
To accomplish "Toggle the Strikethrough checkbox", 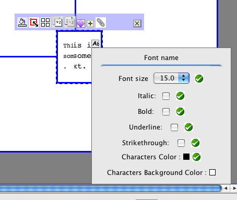I will [181, 143].
